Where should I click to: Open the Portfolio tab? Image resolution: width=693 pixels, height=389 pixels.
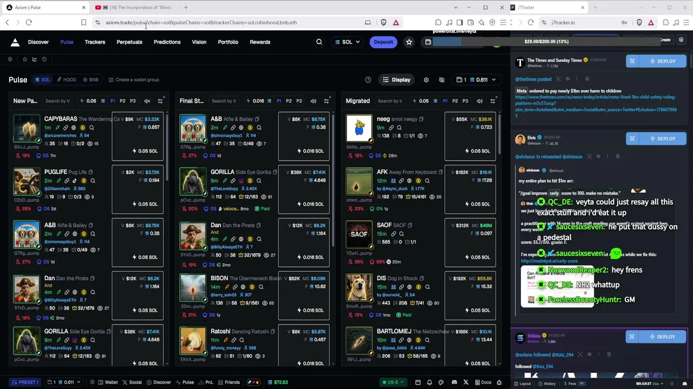(x=228, y=42)
